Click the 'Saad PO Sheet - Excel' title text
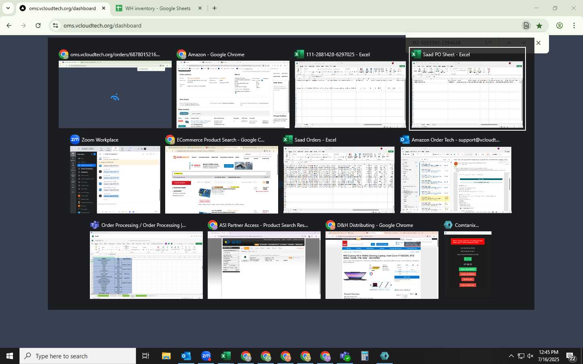The width and height of the screenshot is (583, 364). (446, 54)
